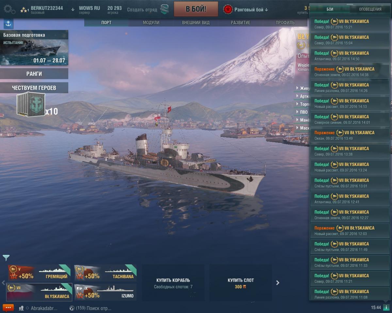Screen dimensions: 392x313
Task: Click the anchor port icon
Action: pyautogui.click(x=8, y=24)
